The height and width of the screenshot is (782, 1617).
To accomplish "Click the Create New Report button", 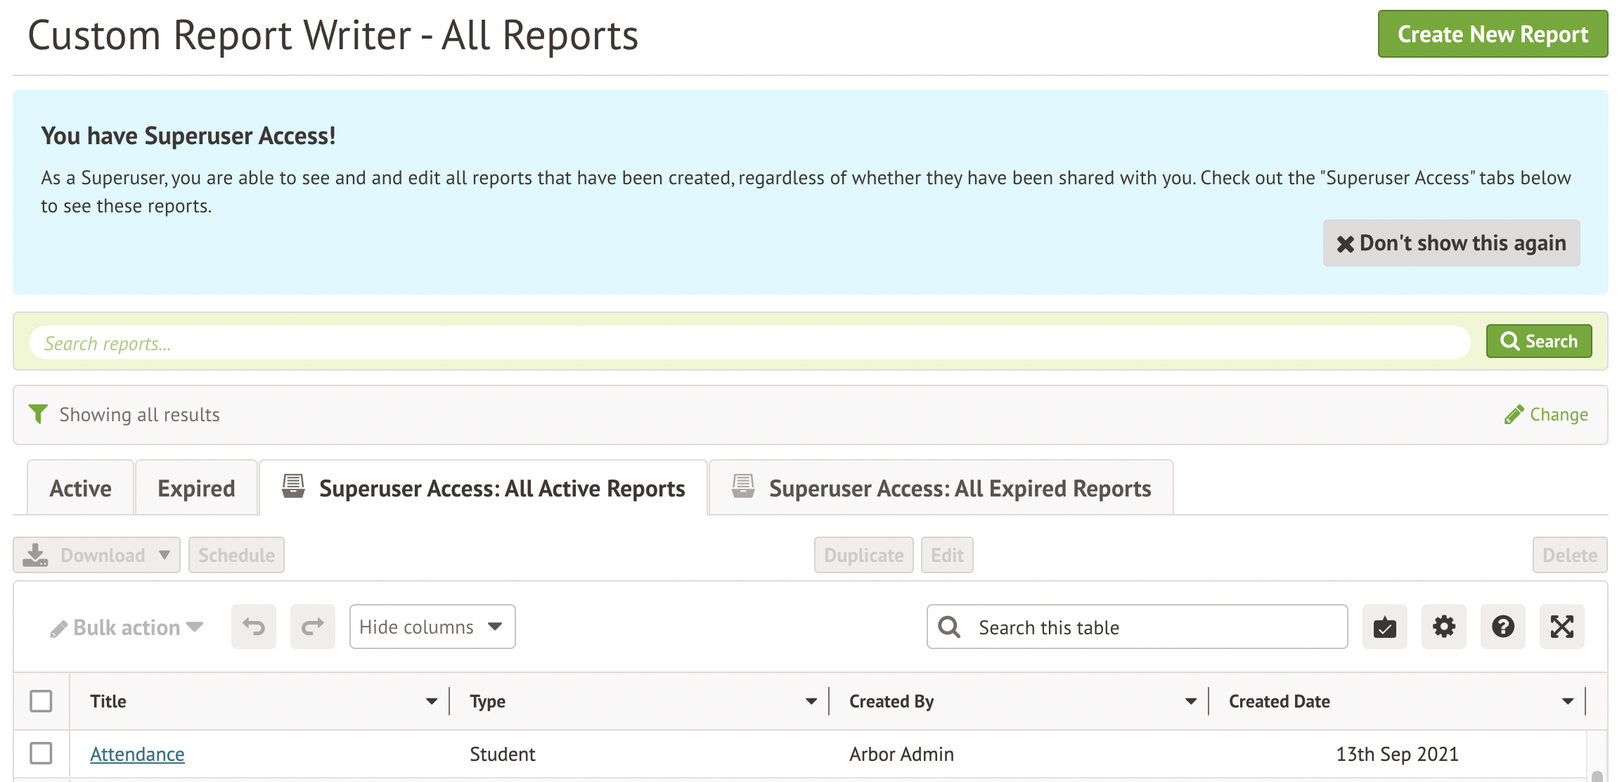I will pyautogui.click(x=1493, y=34).
